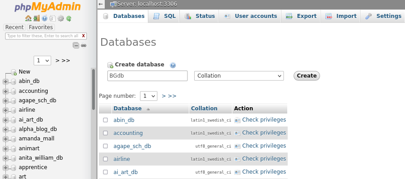Open the SQL tab
Viewport: 405px width, 179px height.
(x=164, y=16)
